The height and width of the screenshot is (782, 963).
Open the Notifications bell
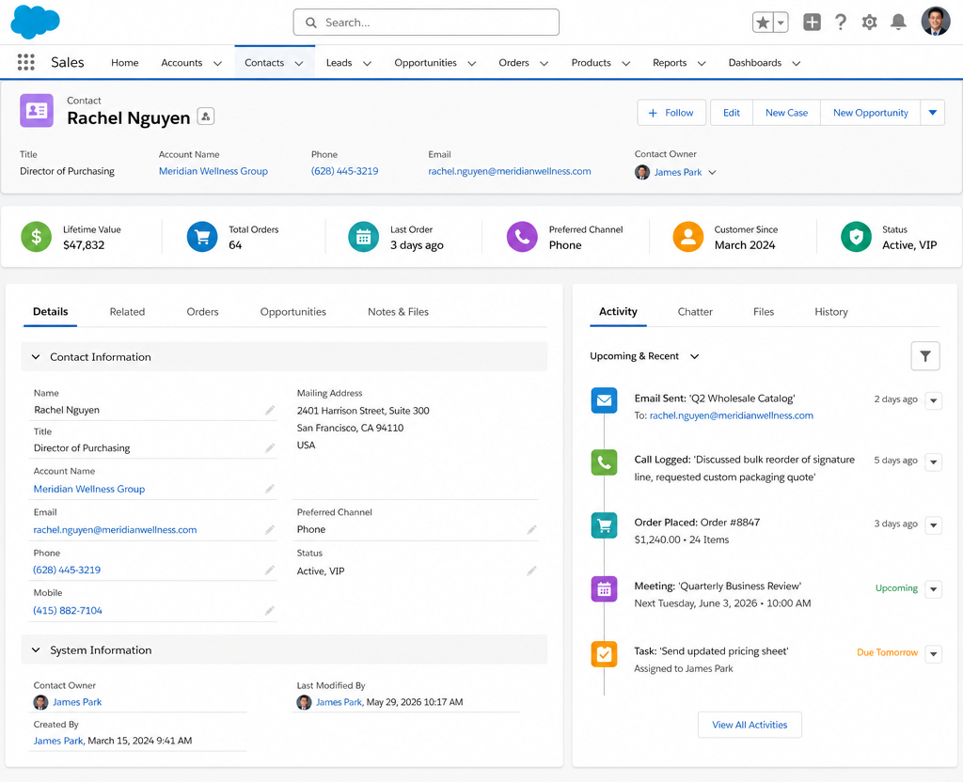tap(898, 23)
